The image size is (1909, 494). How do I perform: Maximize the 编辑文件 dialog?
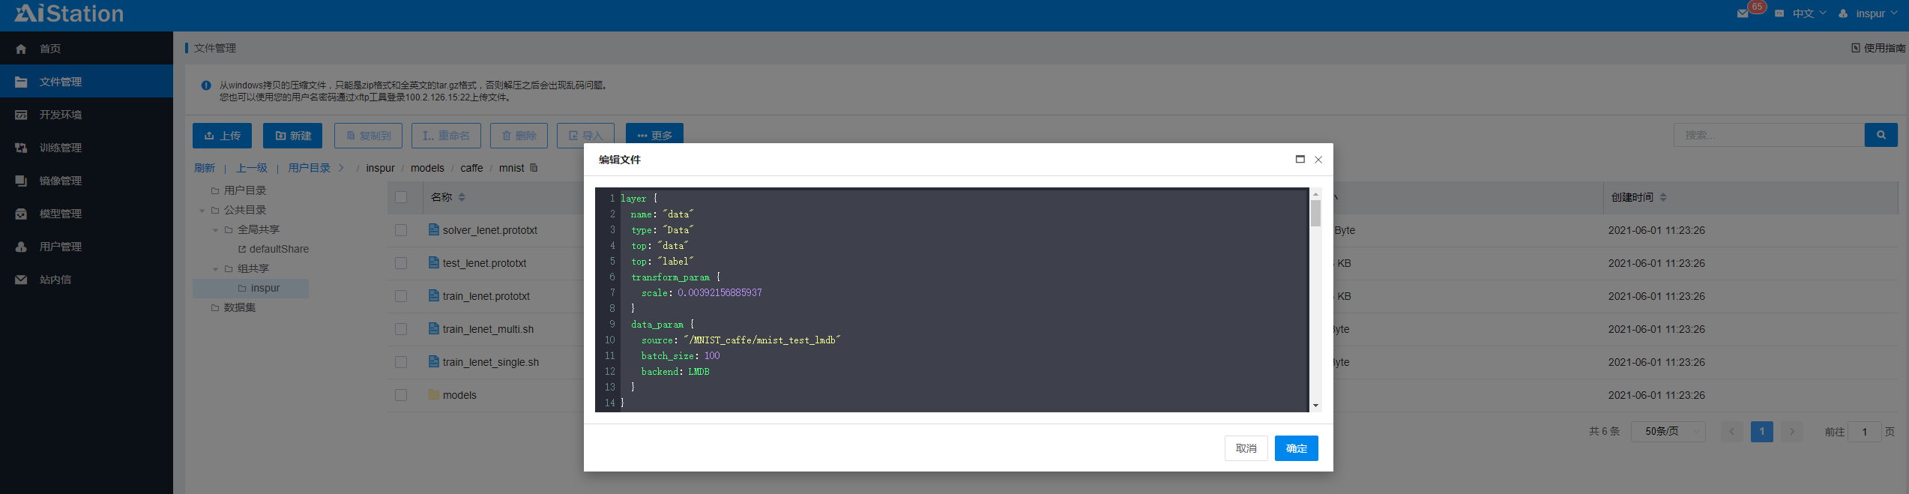pyautogui.click(x=1300, y=159)
